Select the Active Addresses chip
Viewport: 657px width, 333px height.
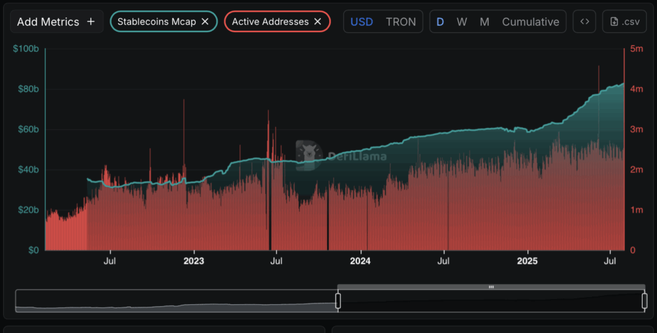277,21
